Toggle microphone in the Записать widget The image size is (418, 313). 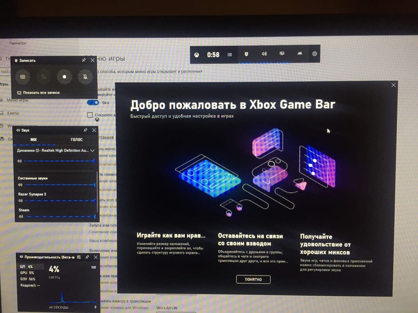click(x=85, y=77)
